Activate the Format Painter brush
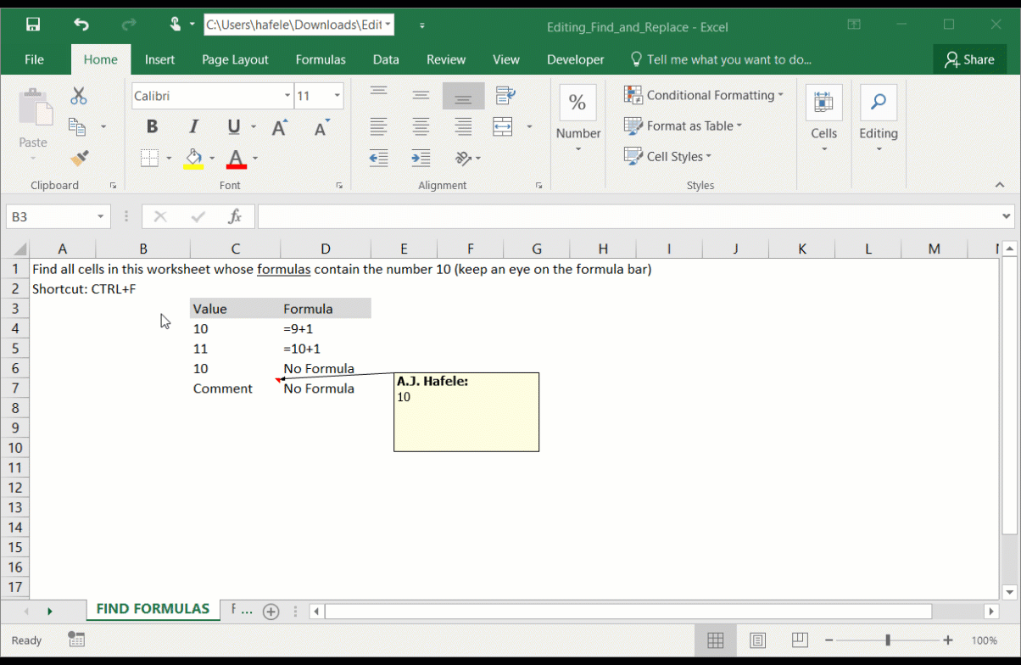 pos(80,158)
